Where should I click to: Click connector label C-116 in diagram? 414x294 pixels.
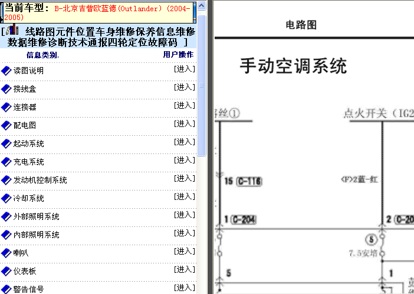pos(249,181)
